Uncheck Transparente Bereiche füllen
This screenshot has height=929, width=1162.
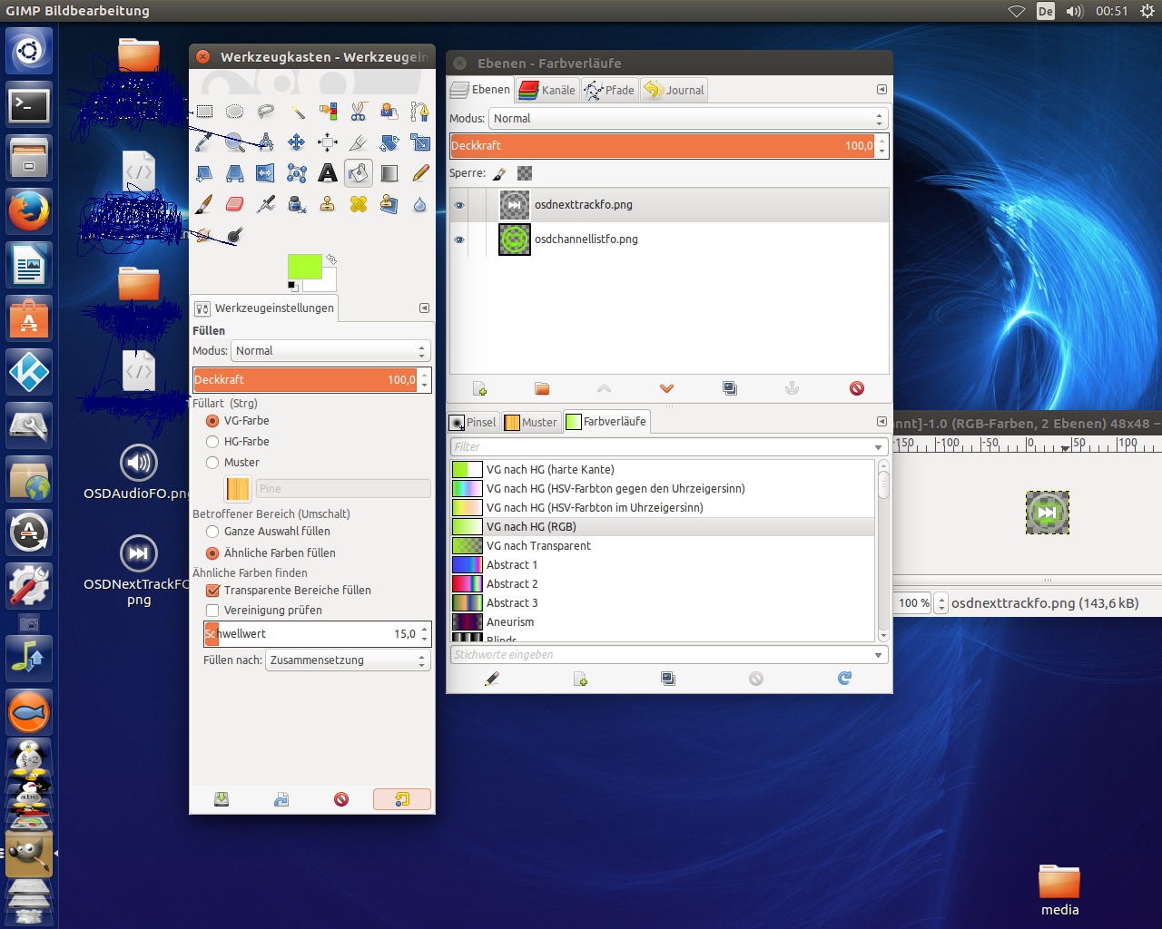212,591
